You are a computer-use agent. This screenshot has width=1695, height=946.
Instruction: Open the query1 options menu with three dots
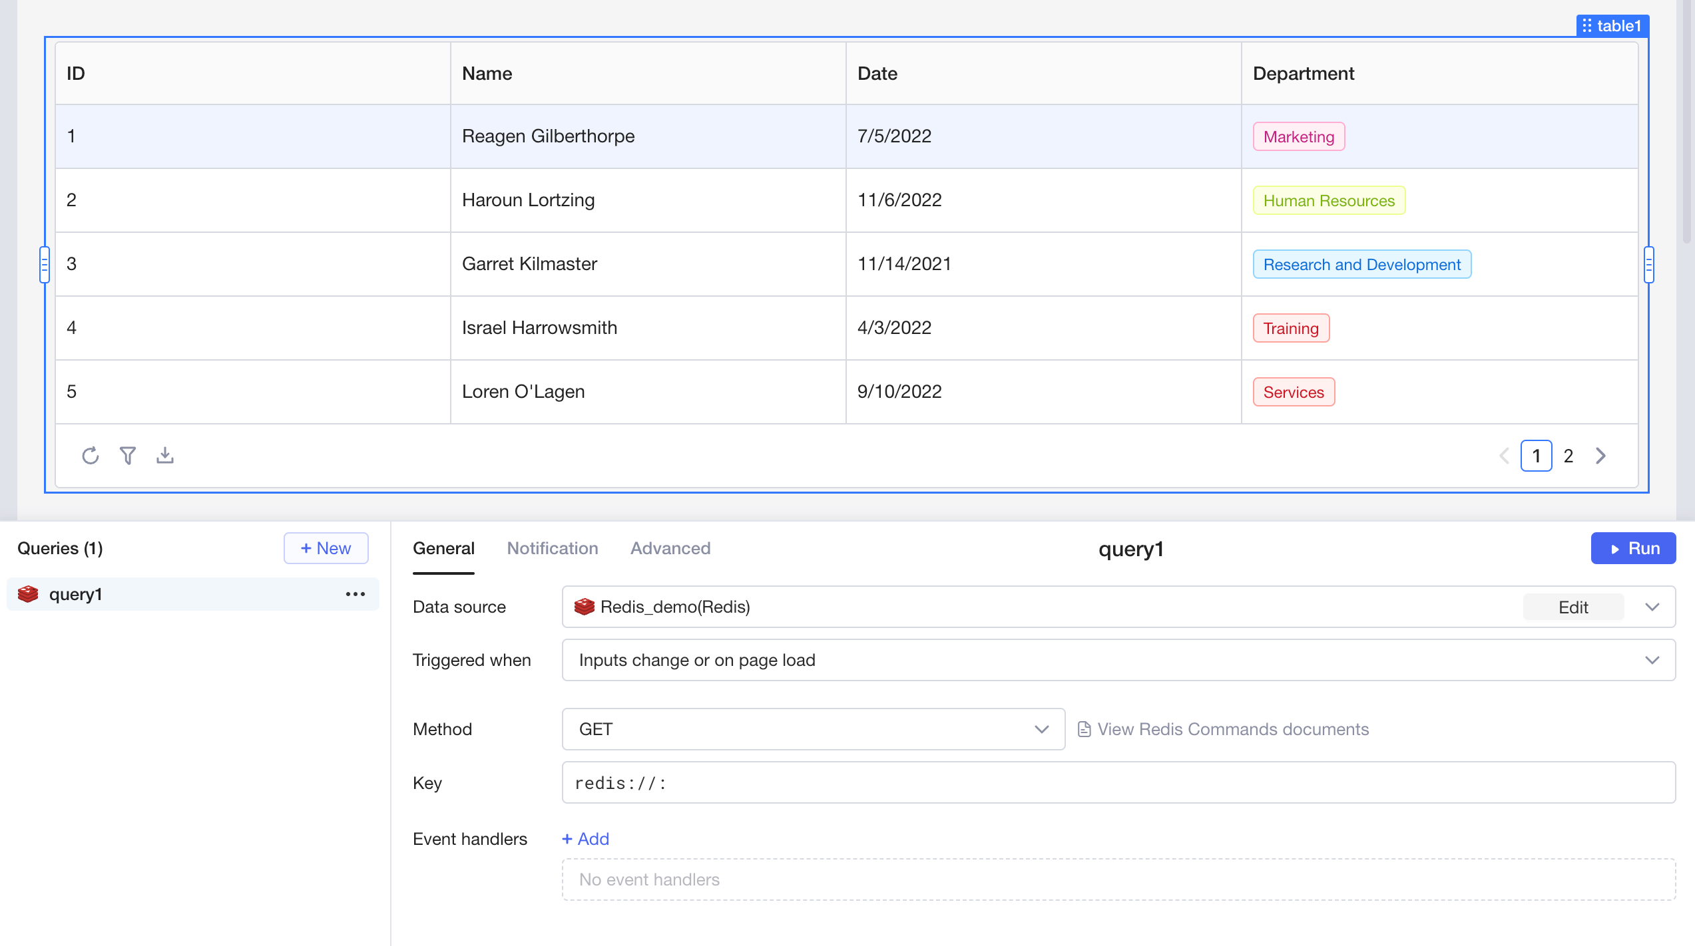pos(354,593)
